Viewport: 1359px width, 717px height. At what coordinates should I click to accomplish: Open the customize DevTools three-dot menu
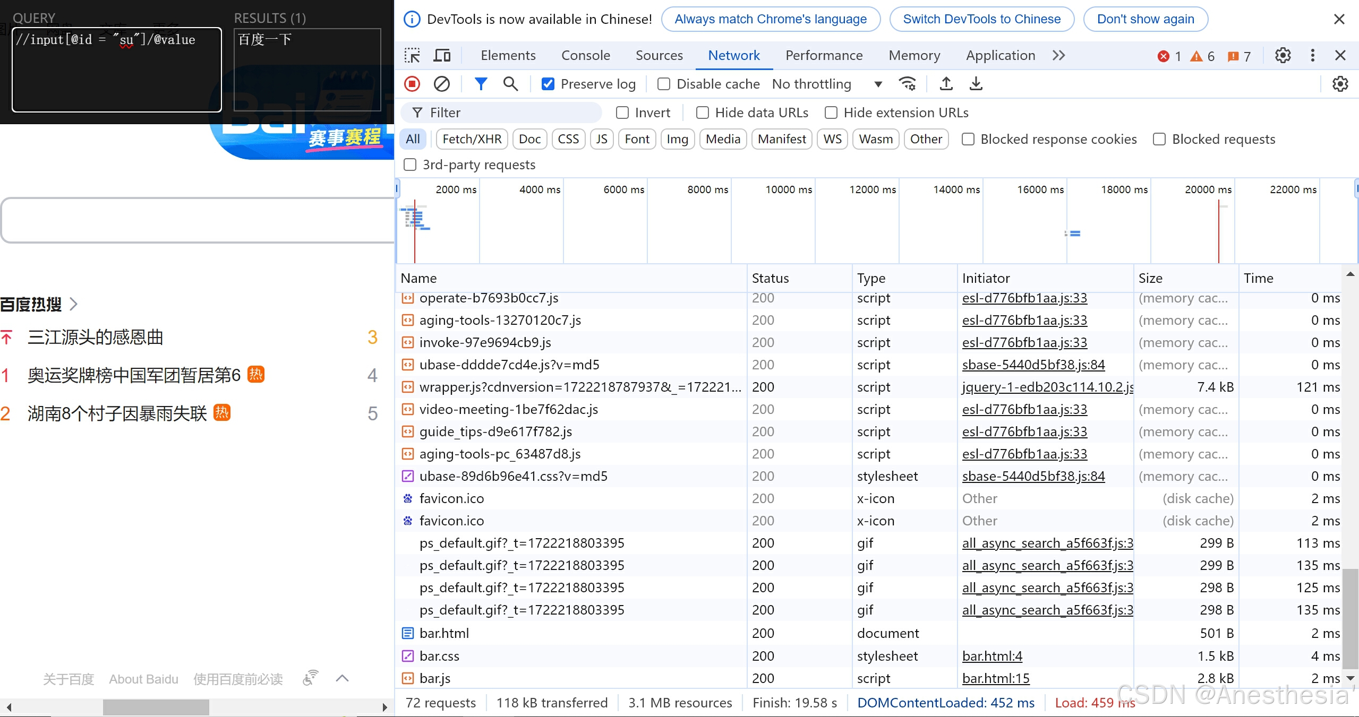1312,55
